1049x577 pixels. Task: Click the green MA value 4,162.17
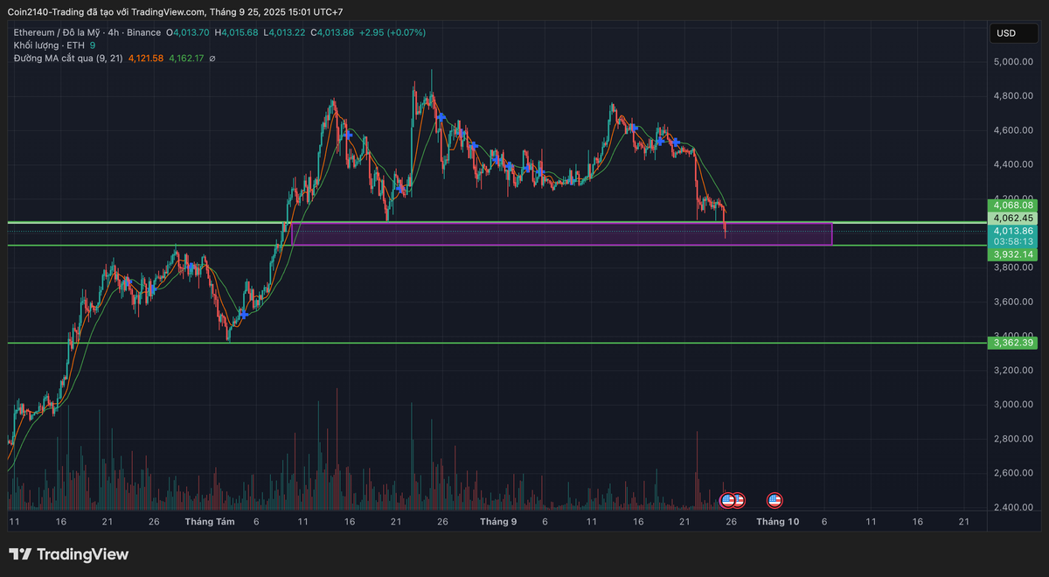tap(186, 59)
